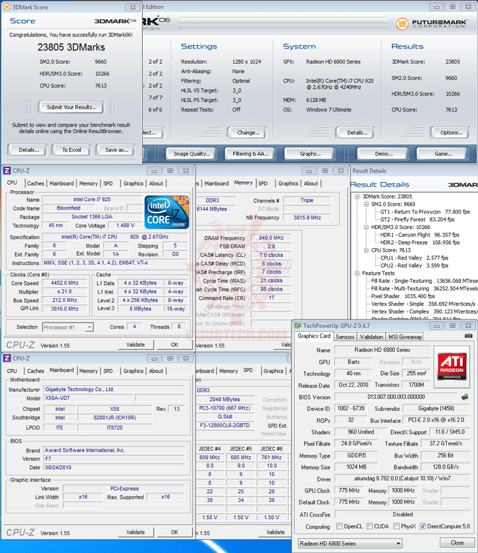
Task: Click Change... under 3DMark Settings
Action: pos(248,133)
